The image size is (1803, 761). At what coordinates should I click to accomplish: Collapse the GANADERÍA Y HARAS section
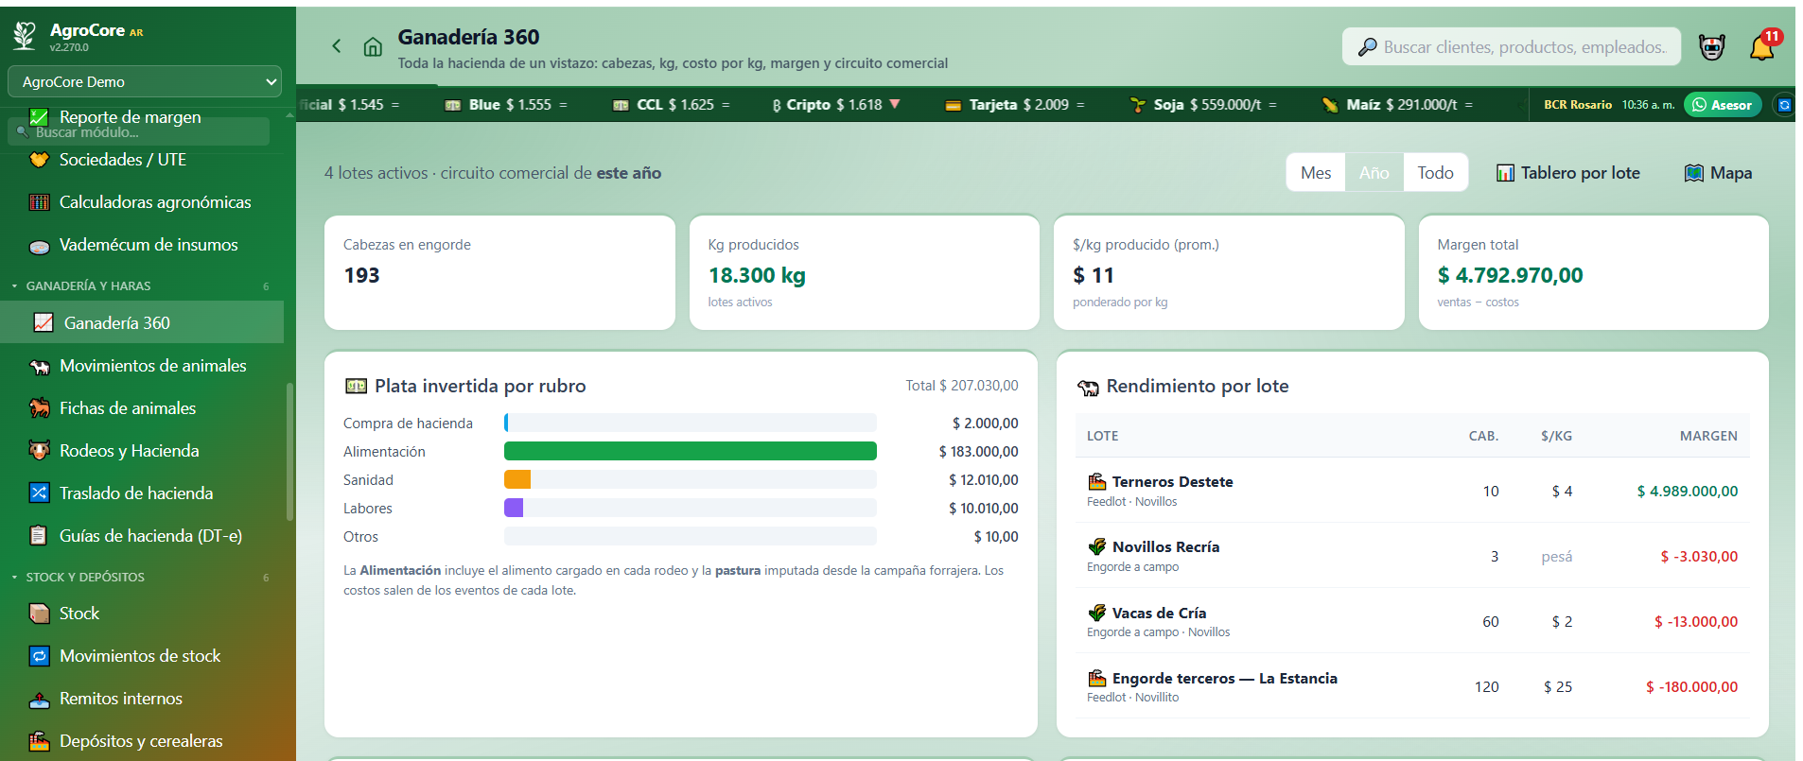pos(142,285)
